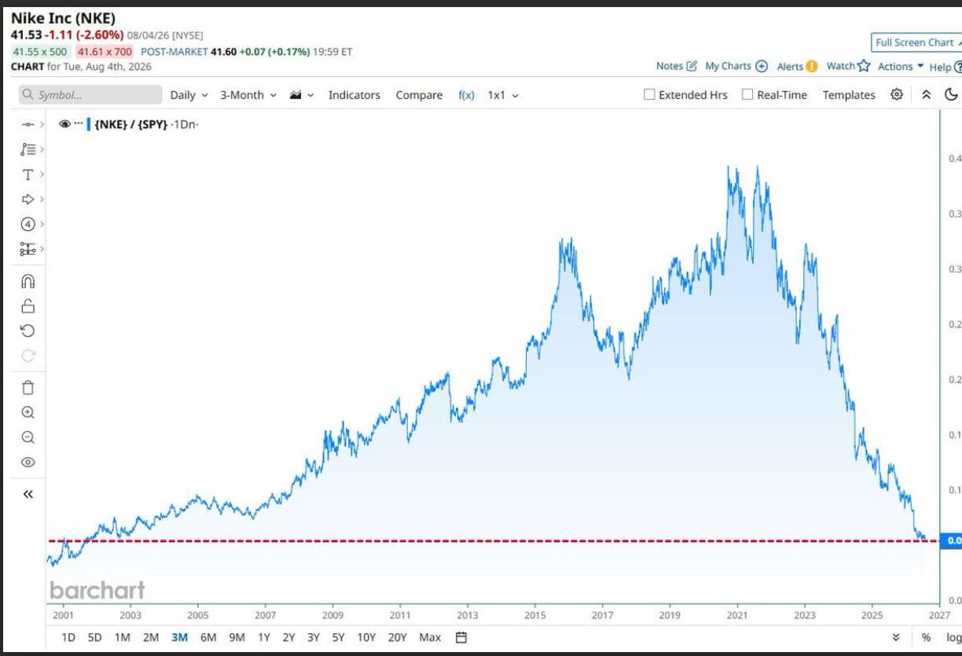Image resolution: width=962 pixels, height=656 pixels.
Task: Toggle the magnet snap mode
Action: coord(28,281)
